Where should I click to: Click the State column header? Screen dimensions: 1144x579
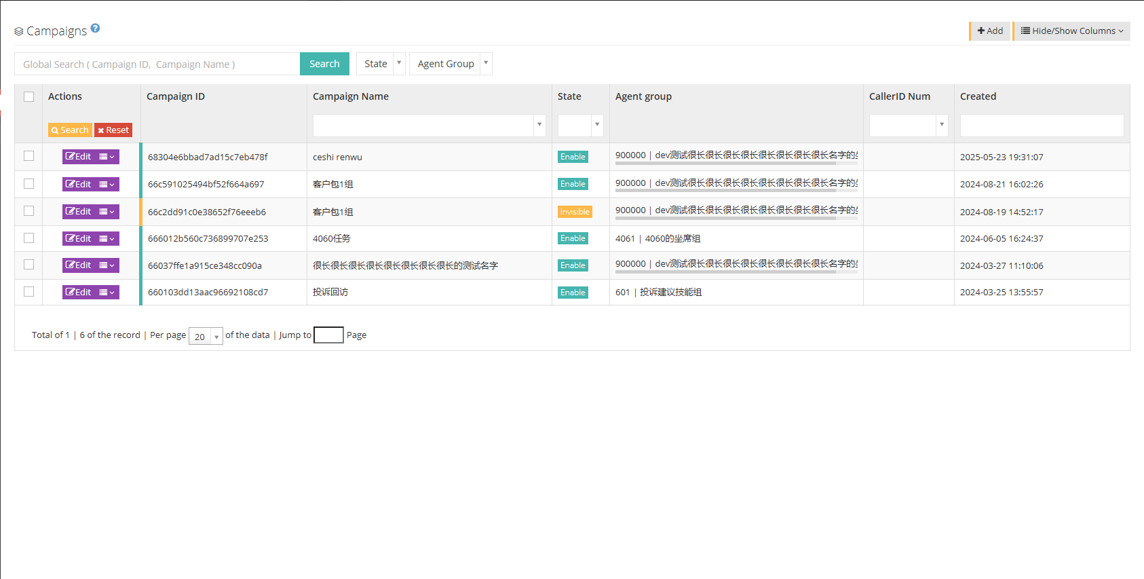click(569, 96)
